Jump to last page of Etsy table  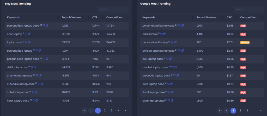click(x=125, y=111)
